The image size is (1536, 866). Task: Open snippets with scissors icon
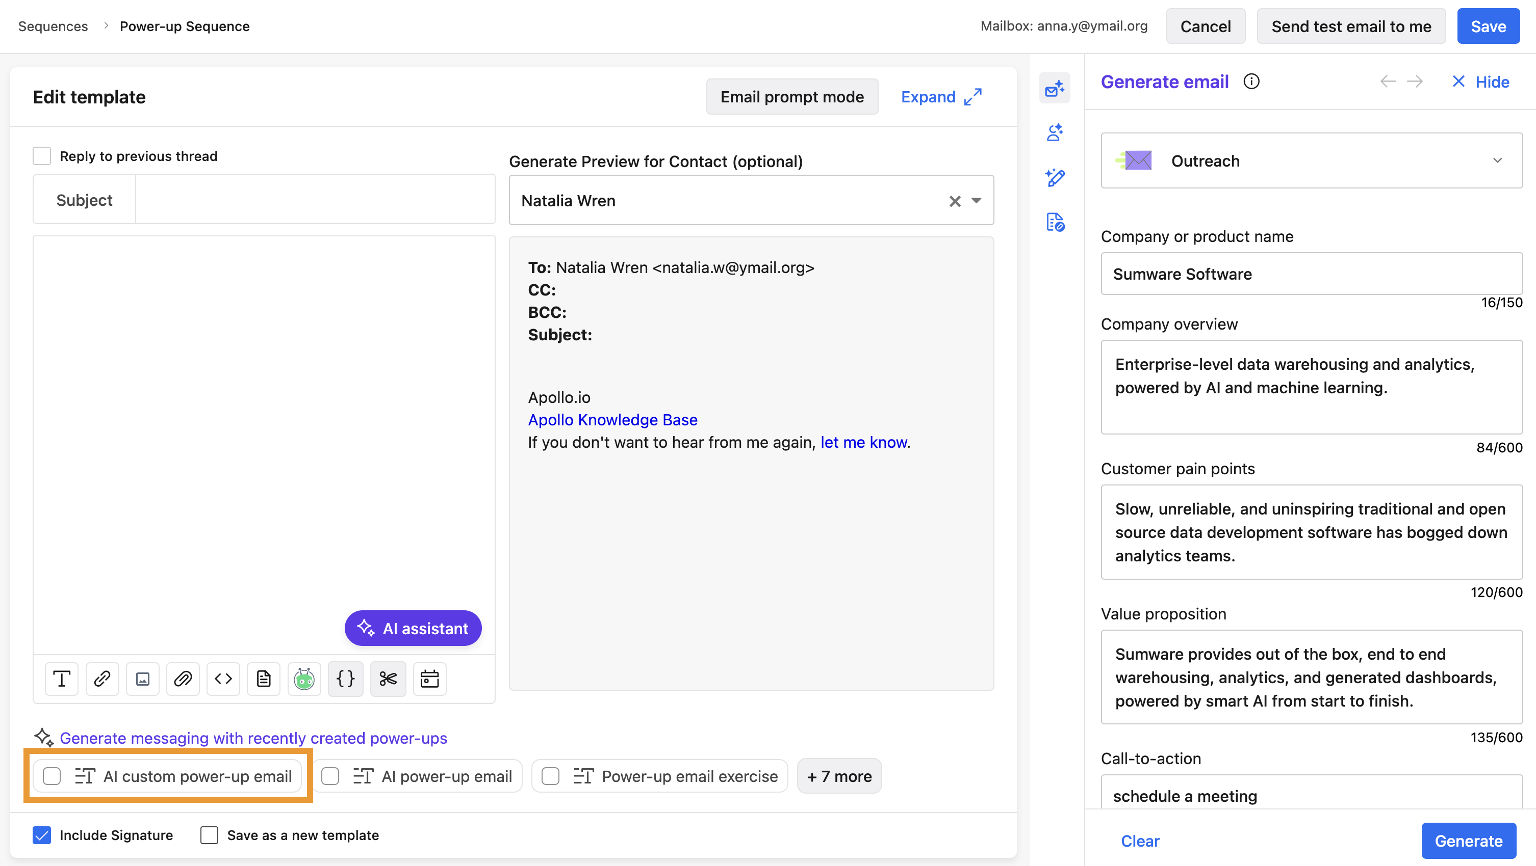pyautogui.click(x=388, y=679)
